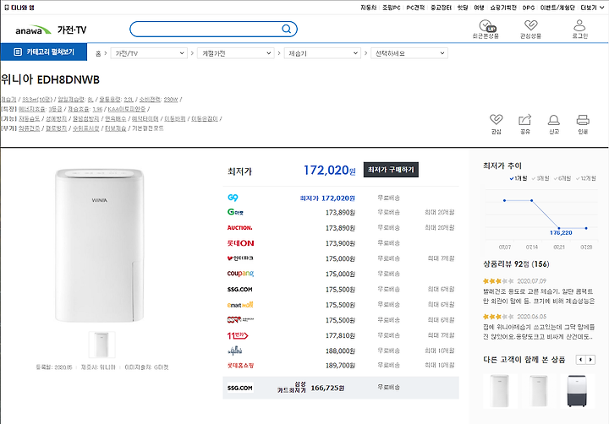Image resolution: width=609 pixels, height=424 pixels.
Task: Open the 가전/TV breadcrumb dropdown
Action: 149,53
